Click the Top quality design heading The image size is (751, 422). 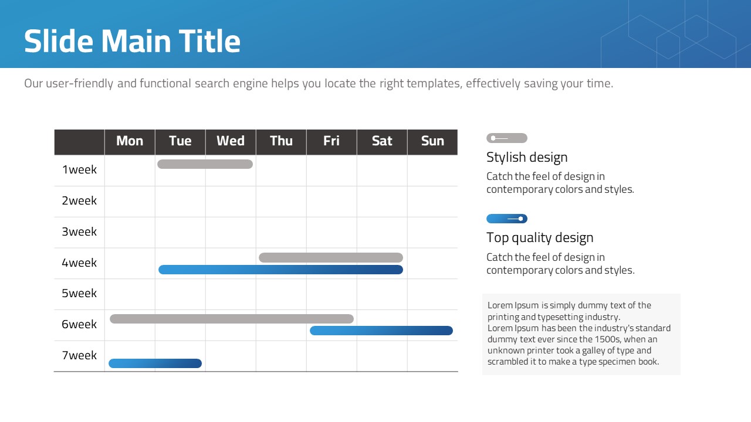pos(540,237)
